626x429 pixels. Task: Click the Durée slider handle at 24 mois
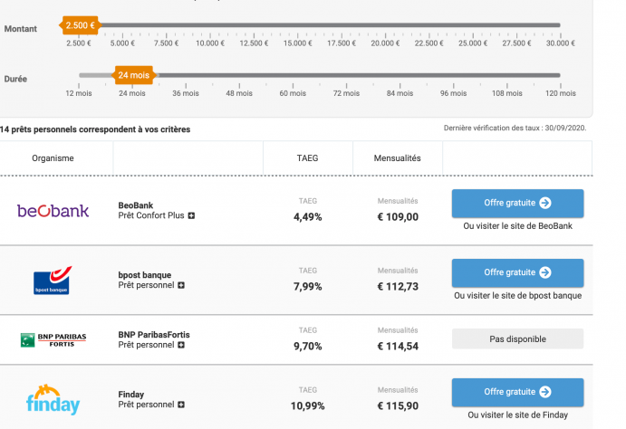pos(132,75)
